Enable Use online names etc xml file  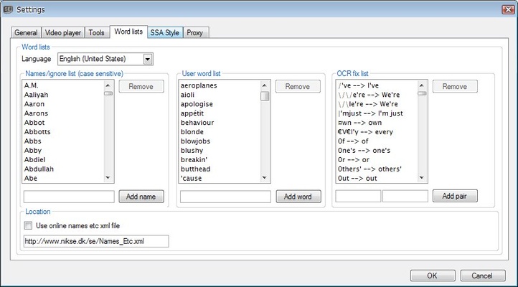coord(29,225)
